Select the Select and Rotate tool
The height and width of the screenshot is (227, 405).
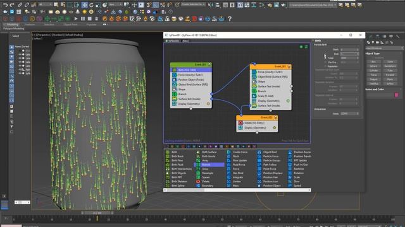[x=91, y=5]
